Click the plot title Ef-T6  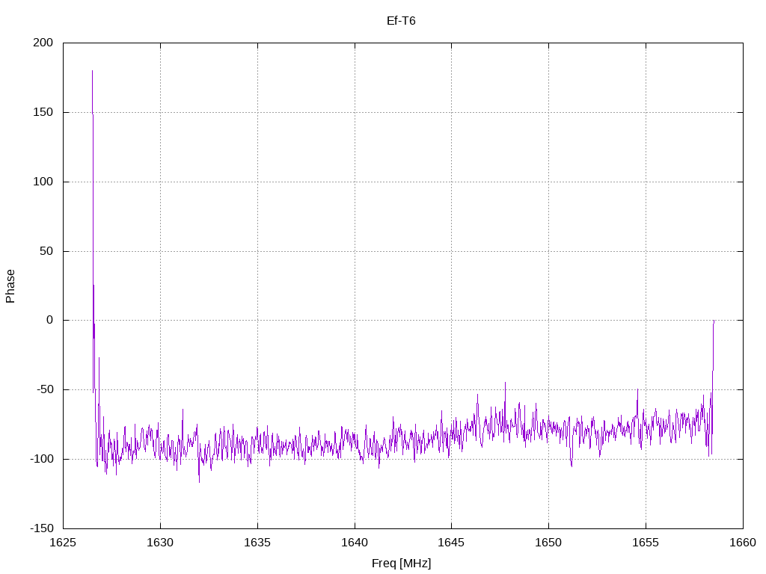point(401,21)
